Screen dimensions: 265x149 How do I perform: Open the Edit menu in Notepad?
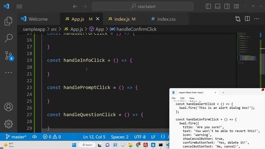pyautogui.click(x=182, y=98)
